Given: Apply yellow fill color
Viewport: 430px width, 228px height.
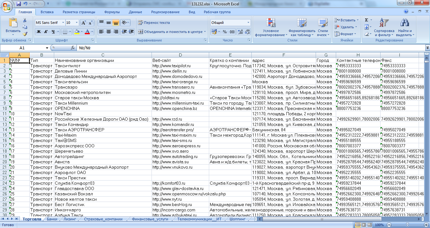Looking at the screenshot, I should [76, 32].
